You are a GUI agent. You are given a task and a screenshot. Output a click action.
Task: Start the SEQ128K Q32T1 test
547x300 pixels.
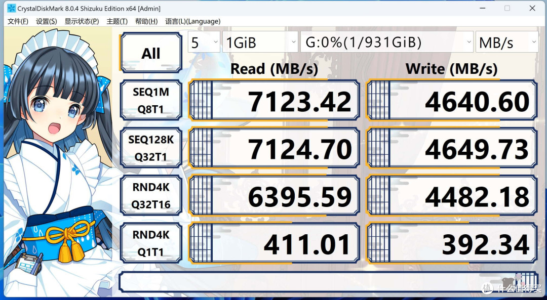click(151, 148)
